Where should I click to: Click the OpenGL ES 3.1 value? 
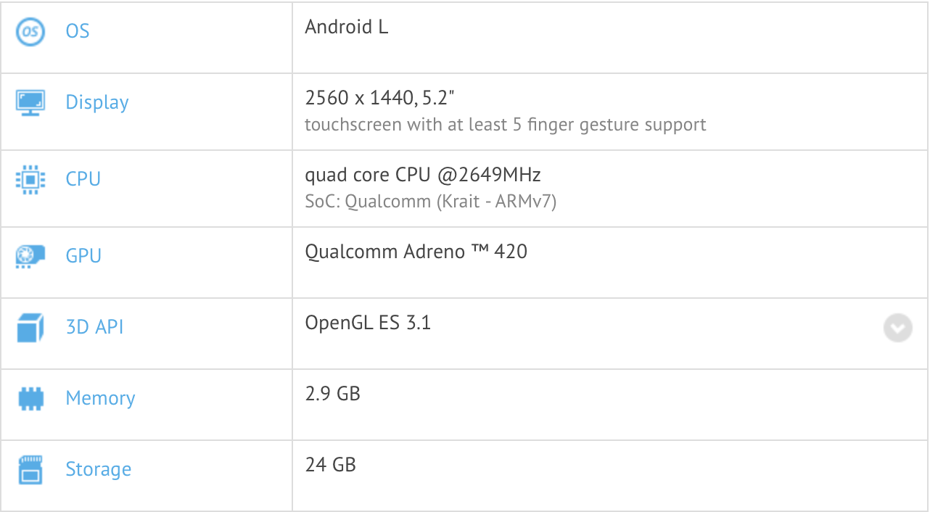click(368, 323)
